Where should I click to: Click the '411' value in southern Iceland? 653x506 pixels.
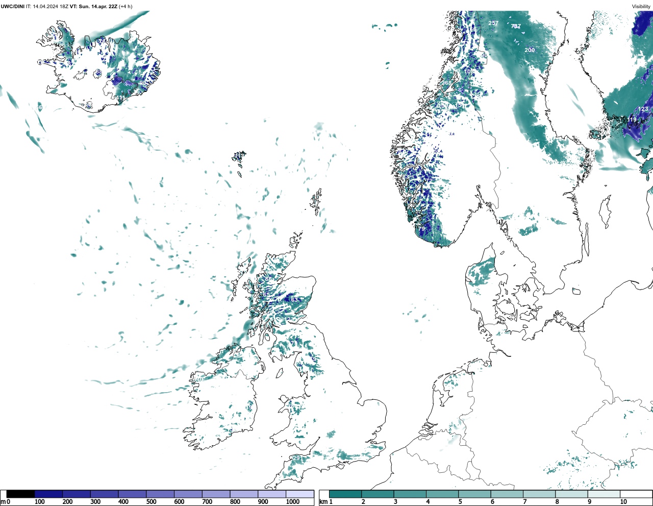tap(120, 98)
